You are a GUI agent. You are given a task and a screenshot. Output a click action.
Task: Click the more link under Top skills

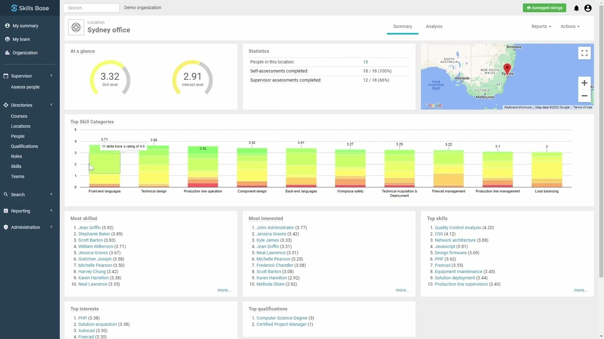tap(580, 290)
